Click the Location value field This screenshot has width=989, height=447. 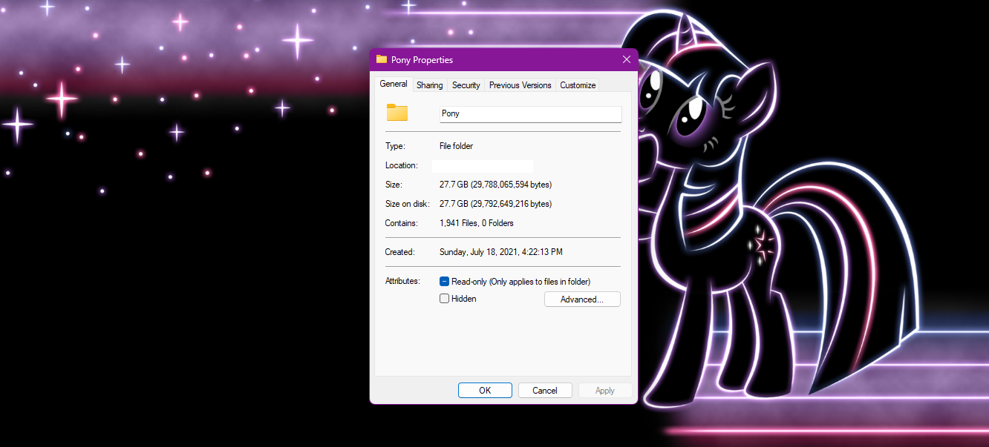pos(483,166)
